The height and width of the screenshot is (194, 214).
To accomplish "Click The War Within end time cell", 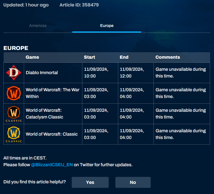I will point(136,93).
